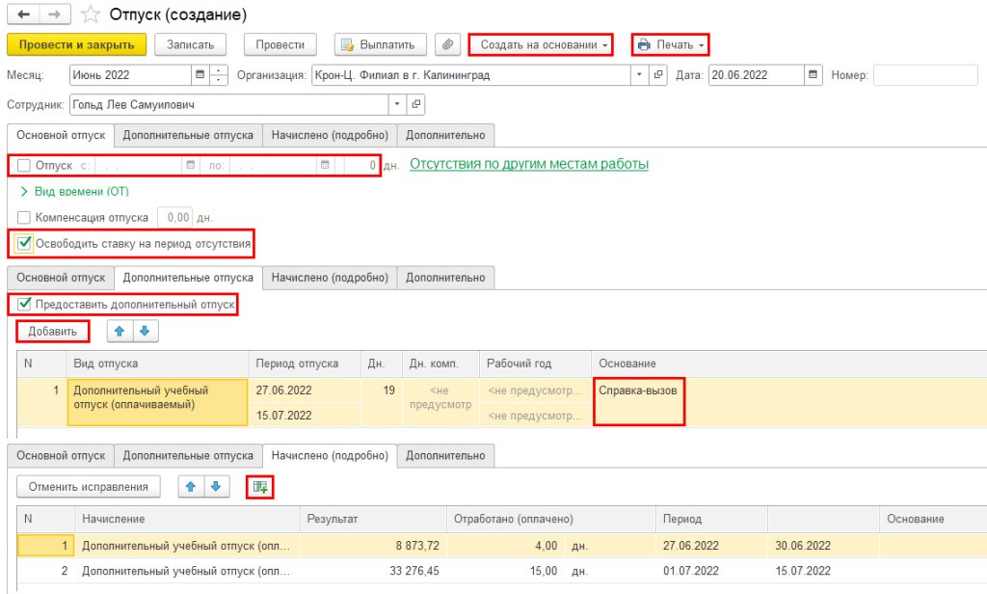
Task: Click the Справка-вызов cell in Основание column
Action: pyautogui.click(x=638, y=402)
